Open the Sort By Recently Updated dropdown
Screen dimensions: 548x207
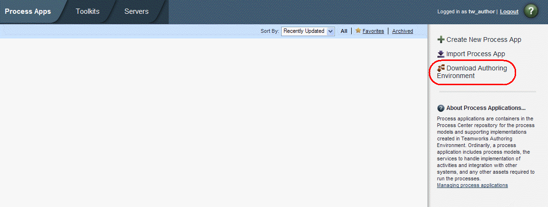point(308,31)
